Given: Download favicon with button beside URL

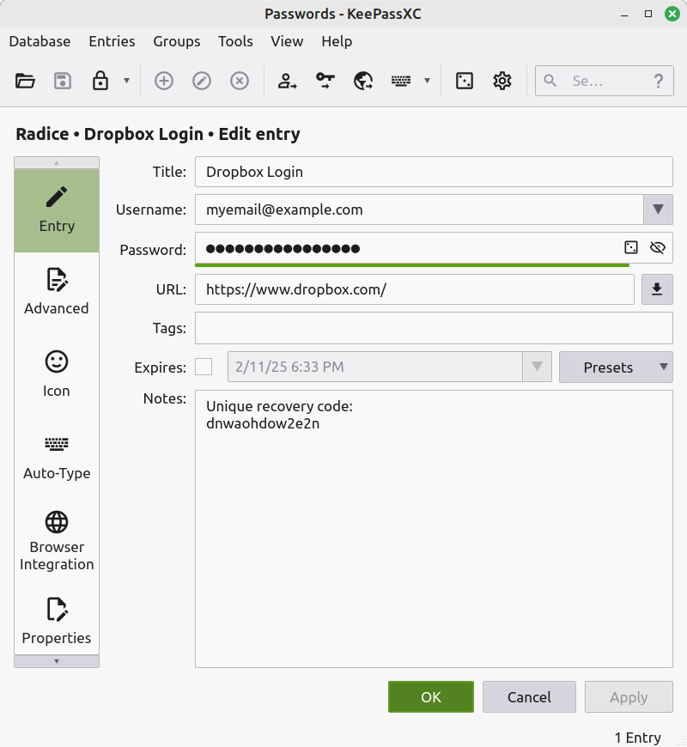Looking at the screenshot, I should (x=657, y=289).
